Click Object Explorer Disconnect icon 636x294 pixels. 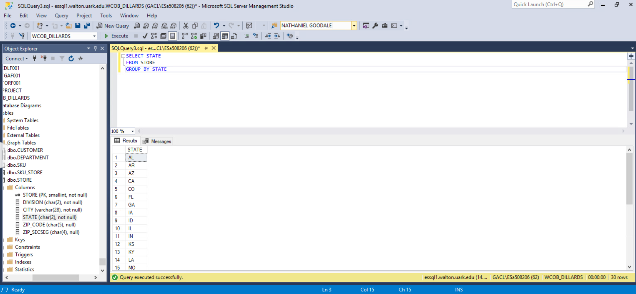point(44,58)
